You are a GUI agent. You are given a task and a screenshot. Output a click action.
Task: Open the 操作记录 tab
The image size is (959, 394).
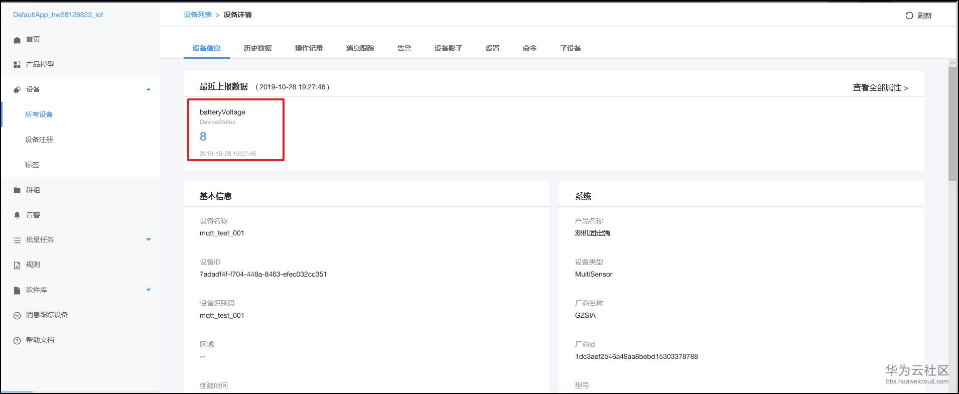tap(309, 48)
